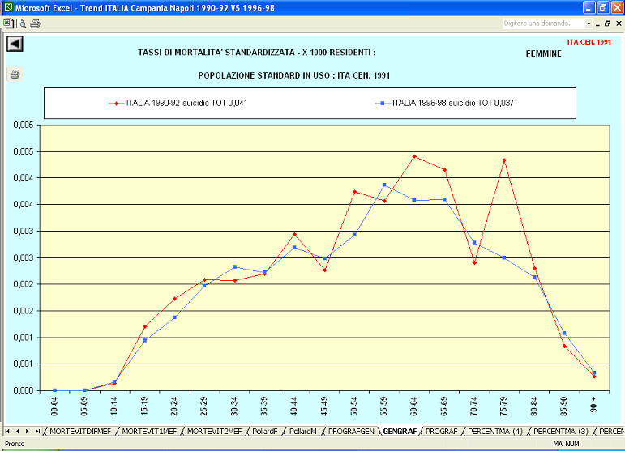Select red data point at 50-54
Screen dimensions: 625x451
355,192
